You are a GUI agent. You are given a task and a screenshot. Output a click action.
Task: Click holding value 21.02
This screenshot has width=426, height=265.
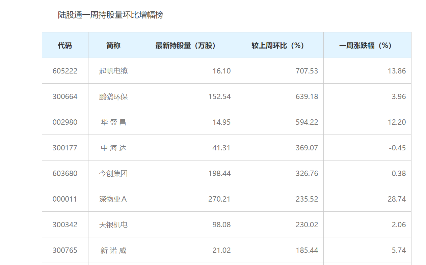pos(222,251)
